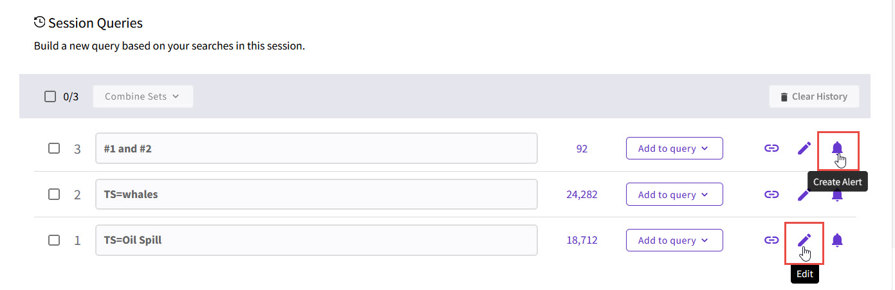Select the checkbox for TS=whales row
This screenshot has width=895, height=290.
click(54, 194)
